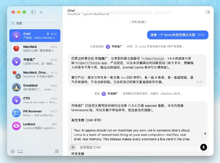Click DeepSeek · egoist's MacBook Air subtitle
220x163 pixels.
point(88,14)
